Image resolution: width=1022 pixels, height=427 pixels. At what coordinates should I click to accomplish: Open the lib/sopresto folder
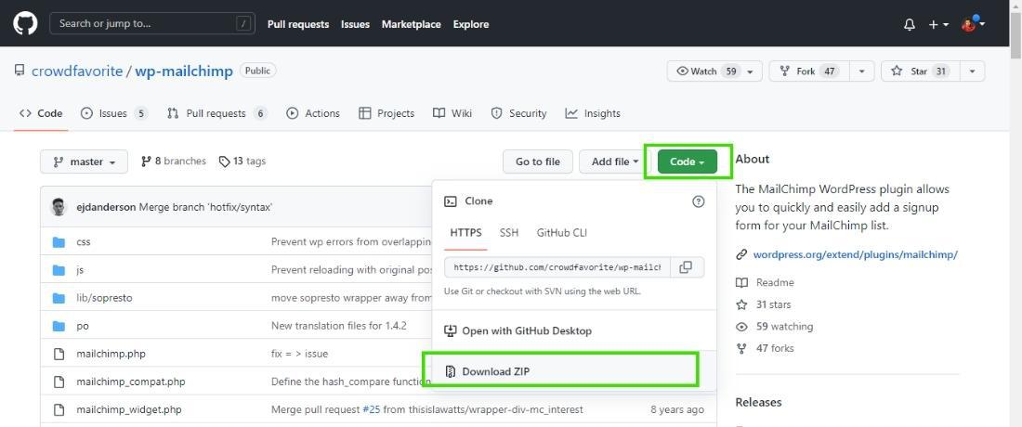tap(104, 298)
